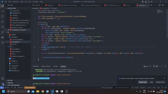Open the Help menu
Viewport: 168px width, 94px height.
41,2
